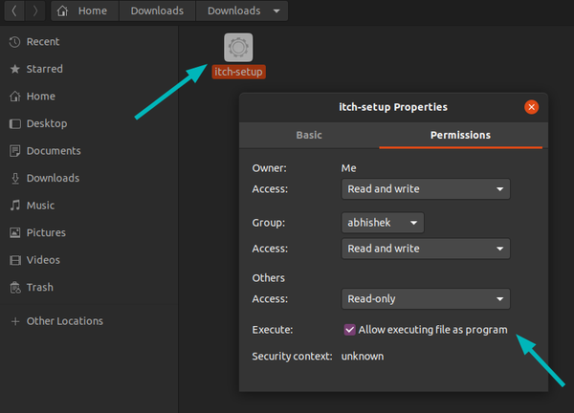Screen dimensions: 574x413
Task: Toggle Allow executing file as program
Action: [350, 330]
